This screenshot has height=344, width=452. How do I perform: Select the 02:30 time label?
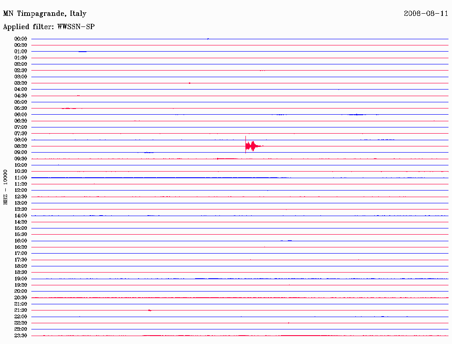21,70
